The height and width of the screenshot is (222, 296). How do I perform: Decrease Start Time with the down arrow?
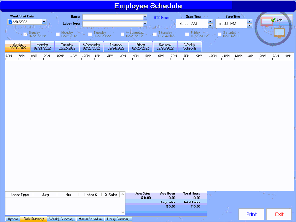tap(210, 26)
